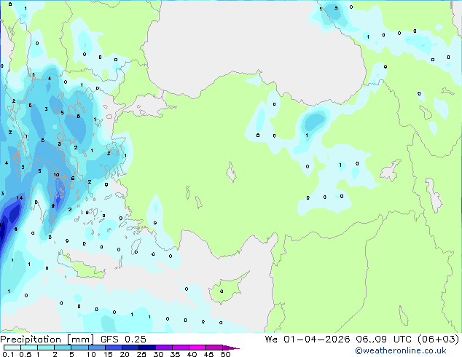Image resolution: width=462 pixels, height=357 pixels.
Task: Click the 1–2 mm legend color box
Action: click(46, 348)
